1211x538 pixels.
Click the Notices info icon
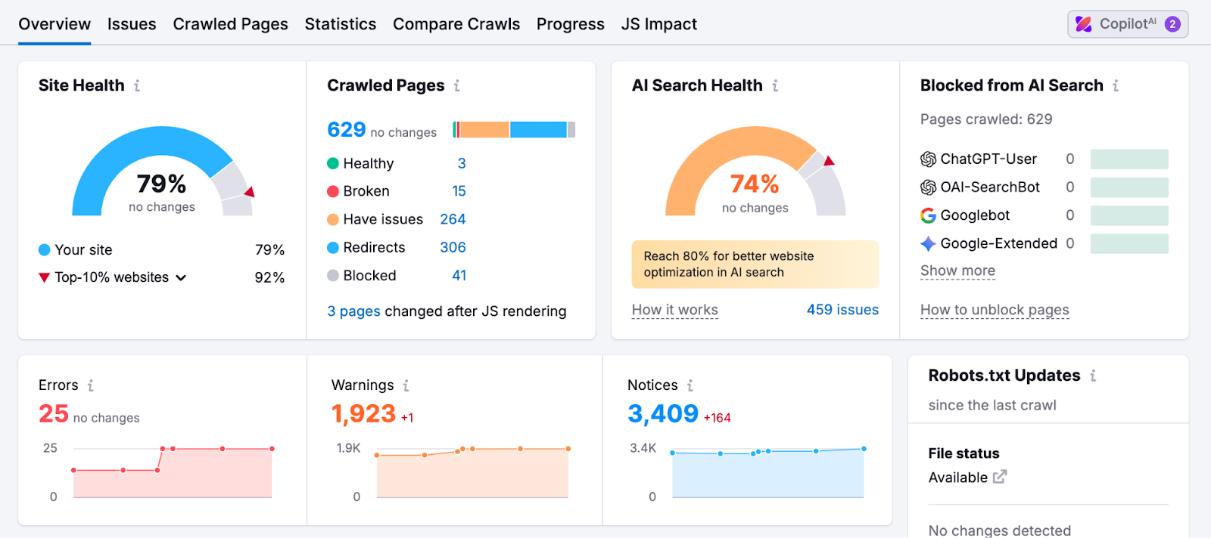[x=690, y=385]
